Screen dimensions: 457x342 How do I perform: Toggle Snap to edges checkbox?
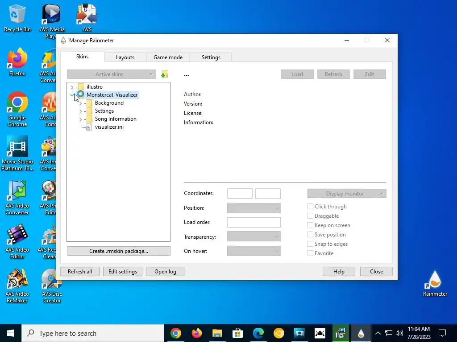pos(311,244)
